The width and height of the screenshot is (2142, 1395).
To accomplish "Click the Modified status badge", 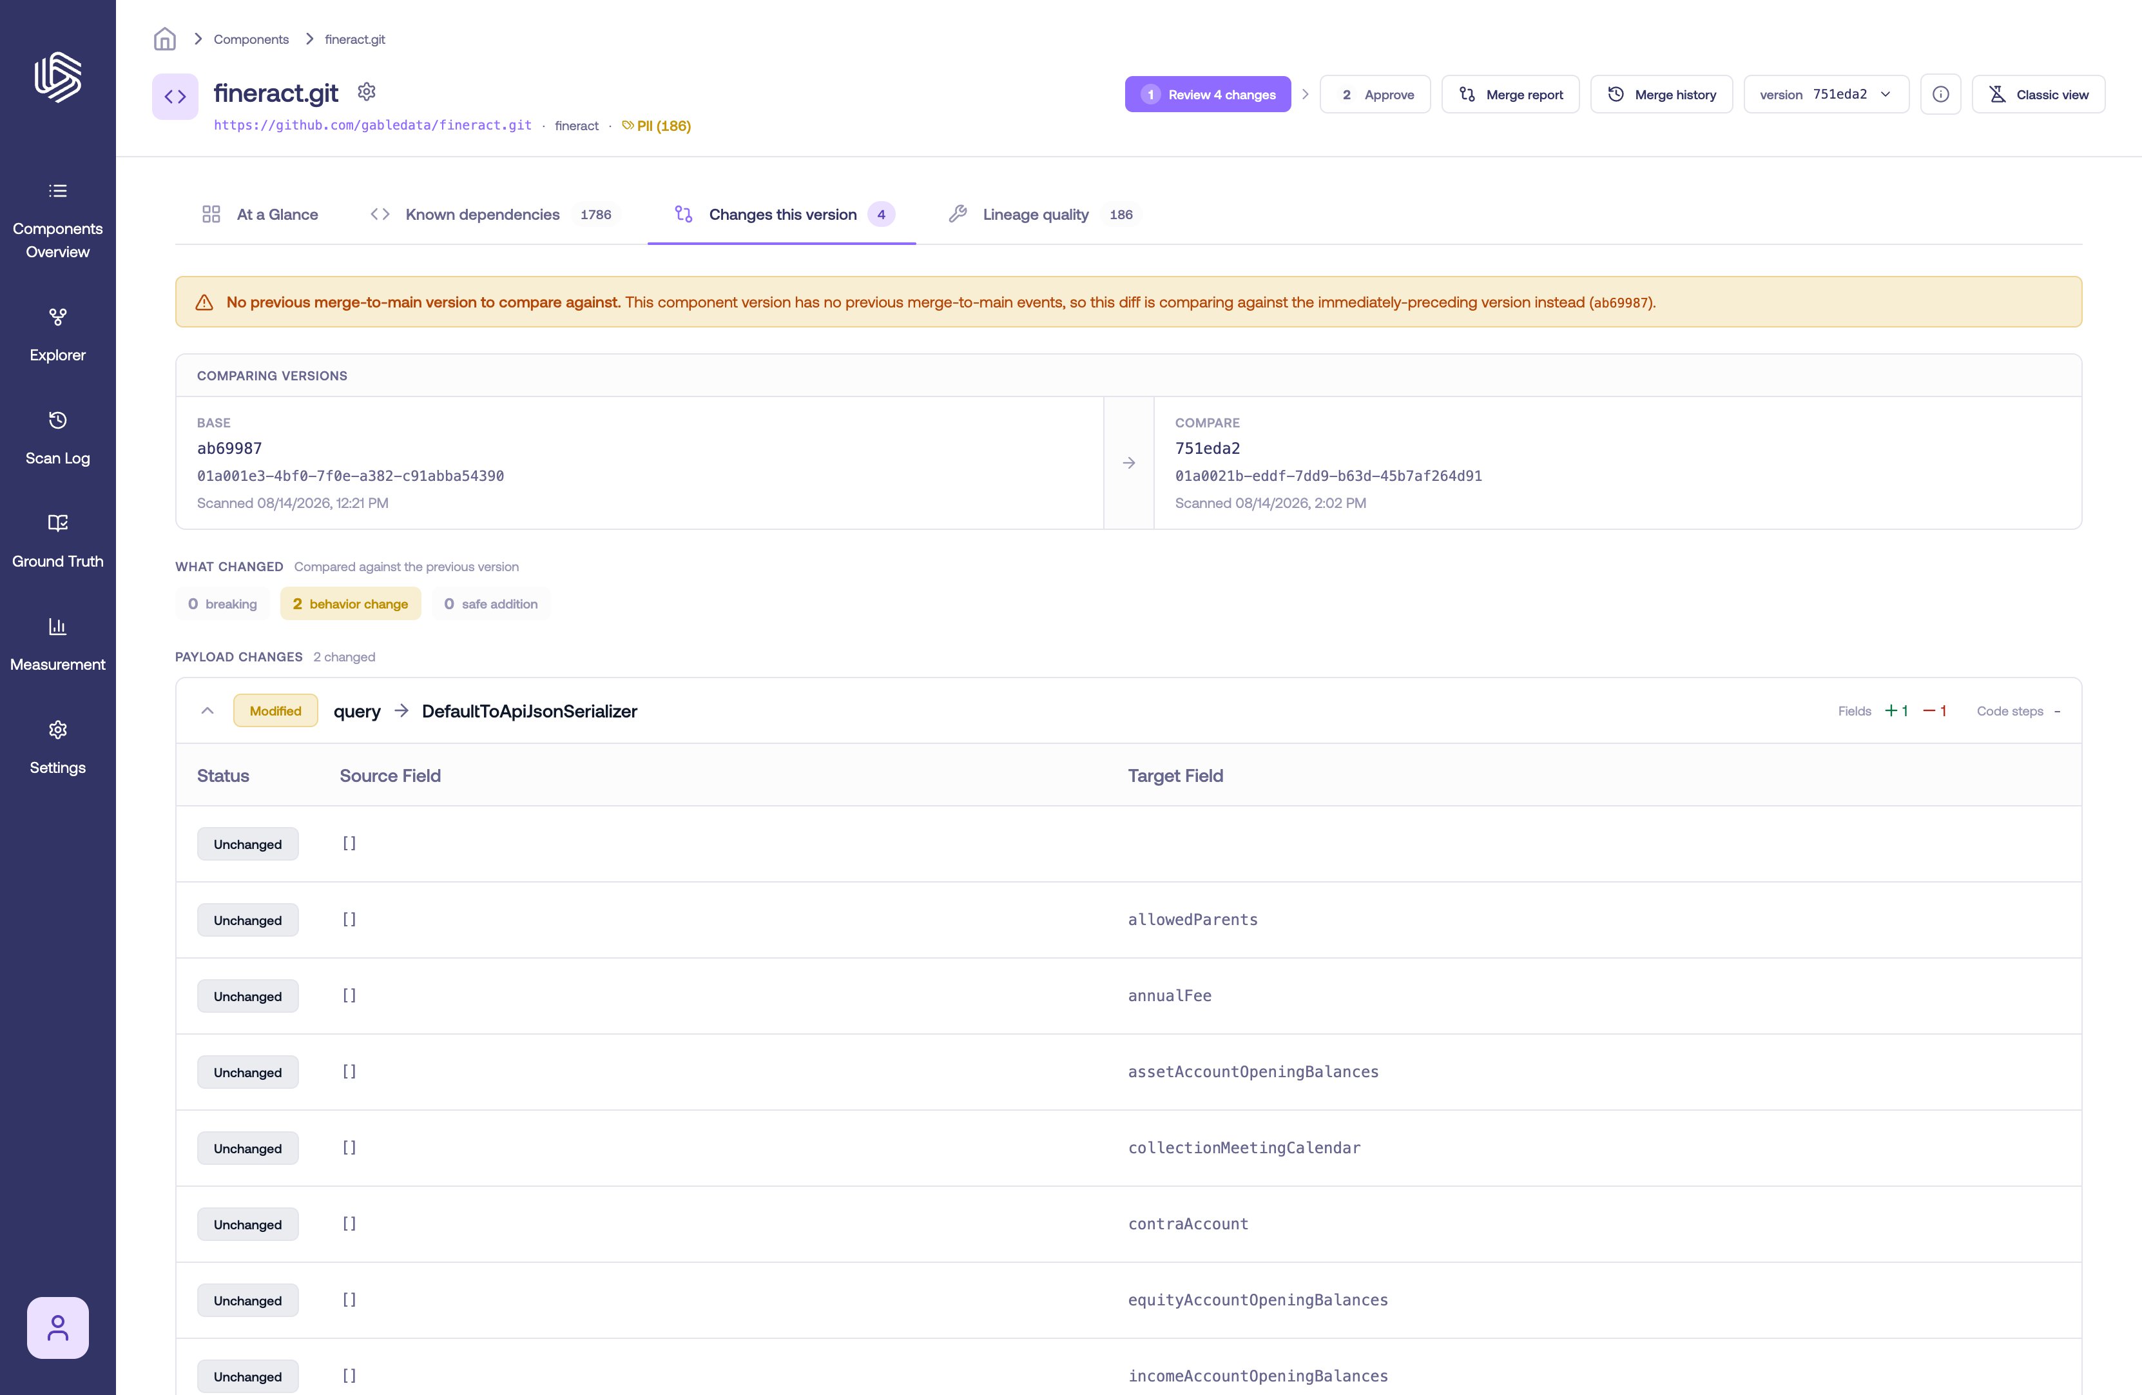I will (x=275, y=710).
